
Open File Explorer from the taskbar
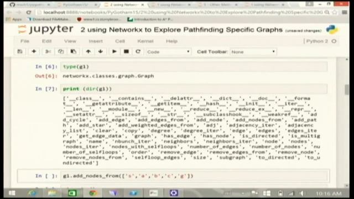click(x=52, y=193)
